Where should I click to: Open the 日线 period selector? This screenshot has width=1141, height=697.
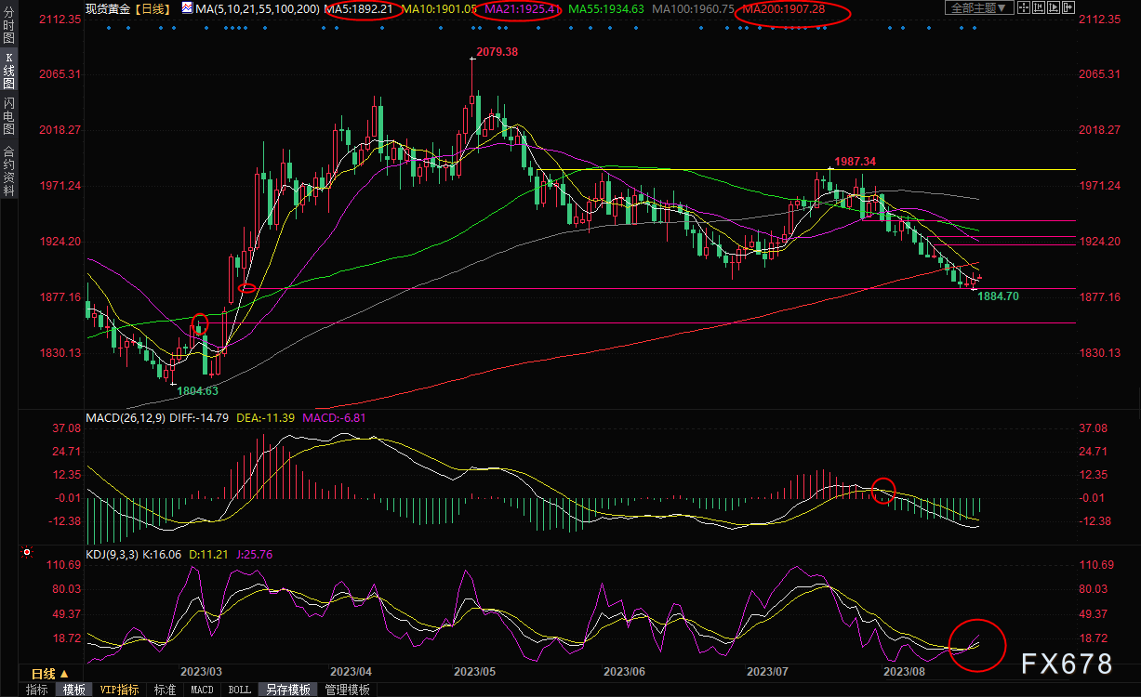click(x=43, y=674)
